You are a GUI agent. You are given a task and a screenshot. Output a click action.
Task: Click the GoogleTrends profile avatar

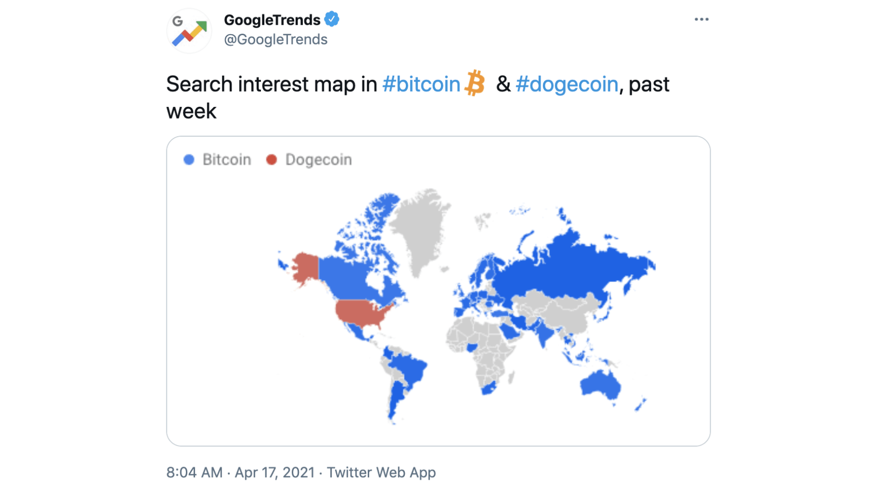click(x=189, y=31)
